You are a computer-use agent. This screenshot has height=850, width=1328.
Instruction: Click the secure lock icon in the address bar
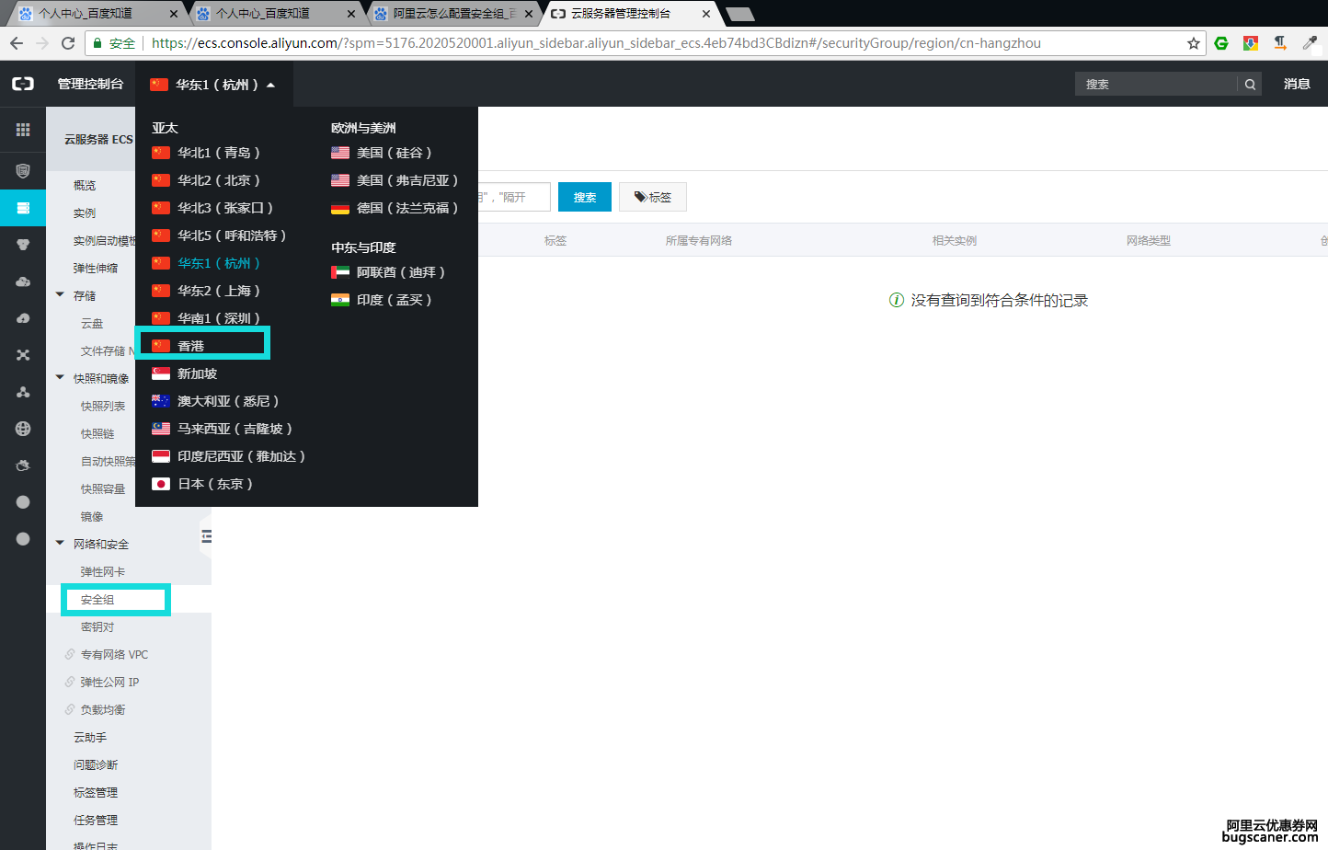(x=97, y=43)
